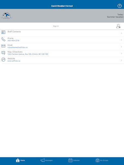Switch to the Messages tab label
The height and width of the screenshot is (165, 124).
click(x=49, y=160)
